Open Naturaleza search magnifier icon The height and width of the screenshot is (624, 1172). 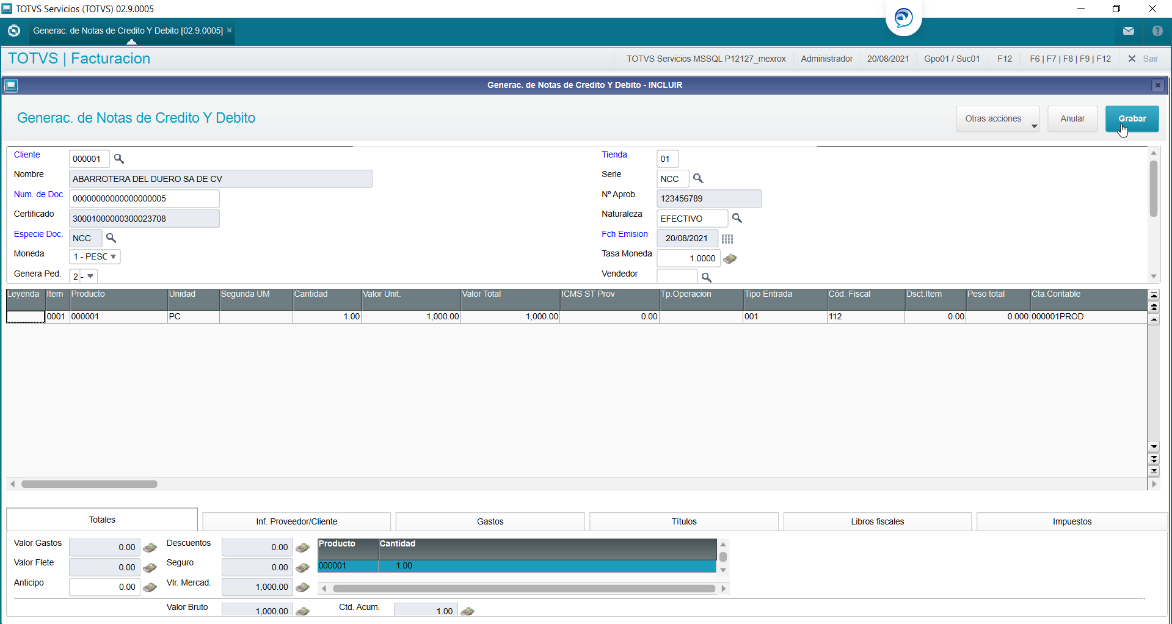(x=737, y=218)
